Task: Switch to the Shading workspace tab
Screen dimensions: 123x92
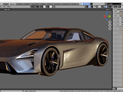Action: (x=43, y=4)
